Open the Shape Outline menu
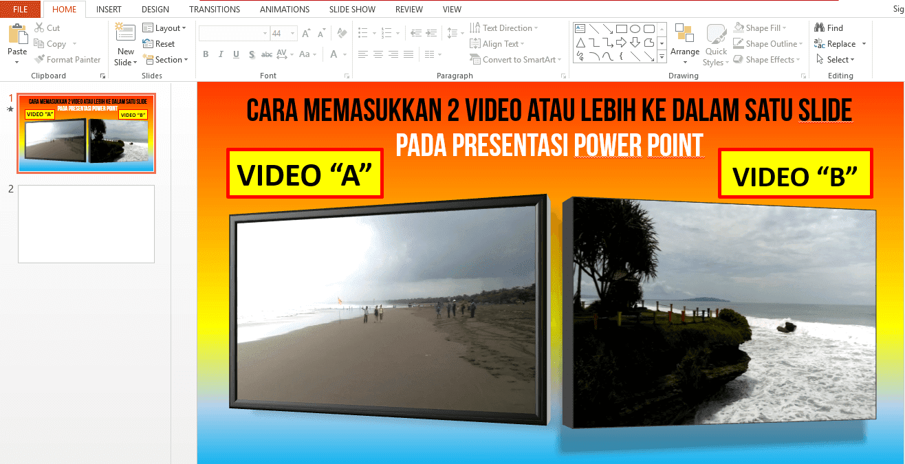 pos(769,44)
